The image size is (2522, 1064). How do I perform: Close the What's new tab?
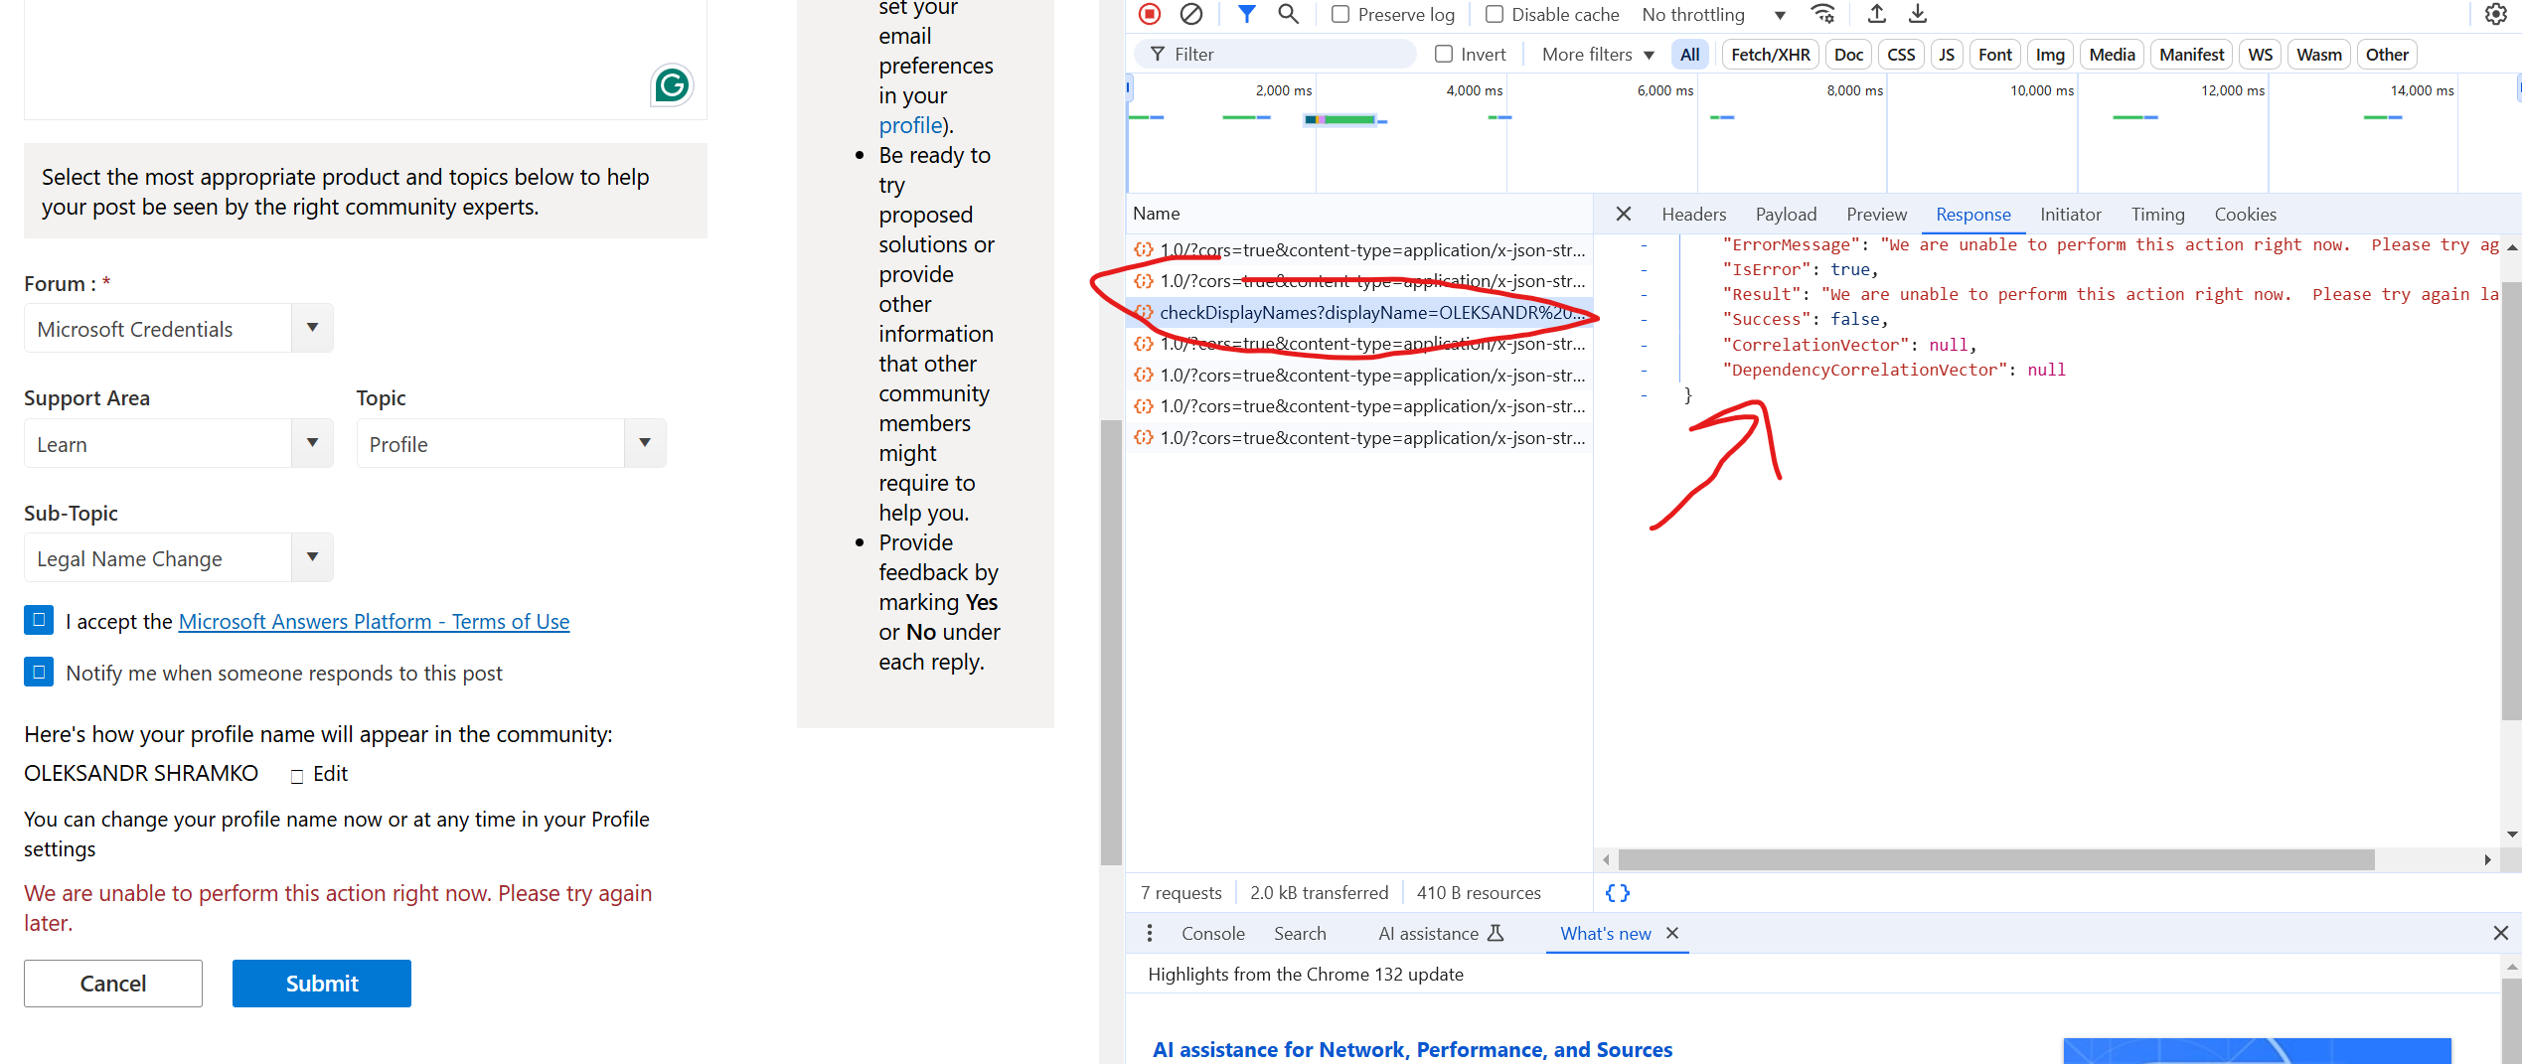pos(1672,933)
